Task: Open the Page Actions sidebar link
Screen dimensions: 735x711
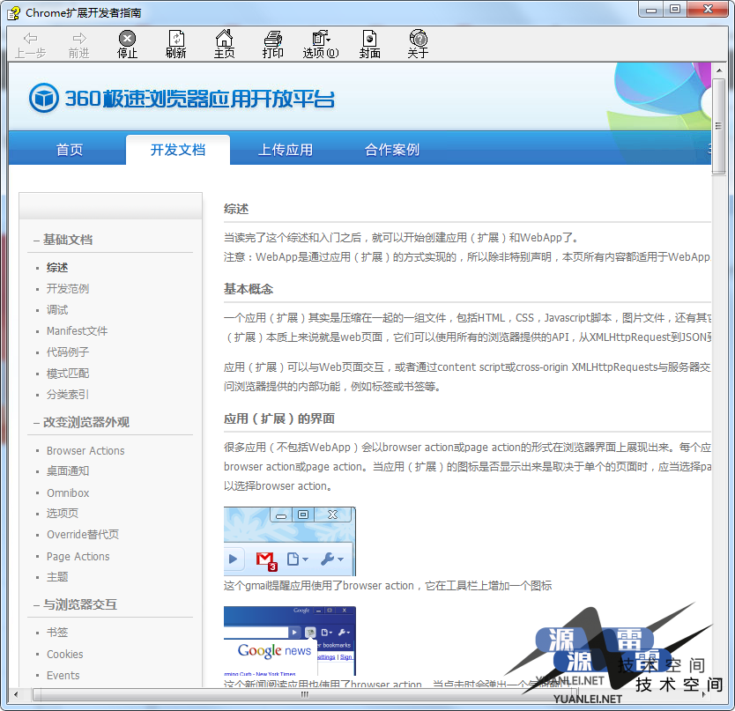Action: 78,556
